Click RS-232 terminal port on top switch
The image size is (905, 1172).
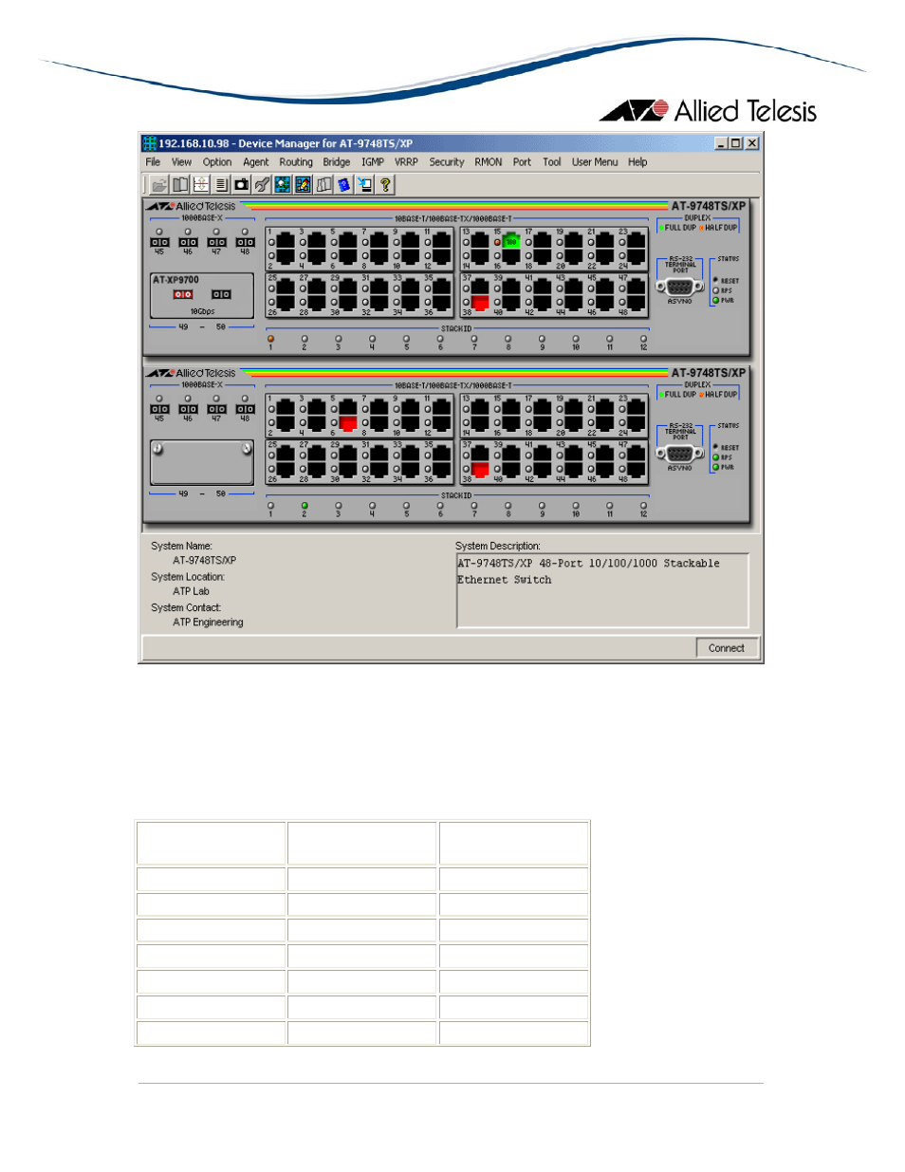(x=679, y=287)
